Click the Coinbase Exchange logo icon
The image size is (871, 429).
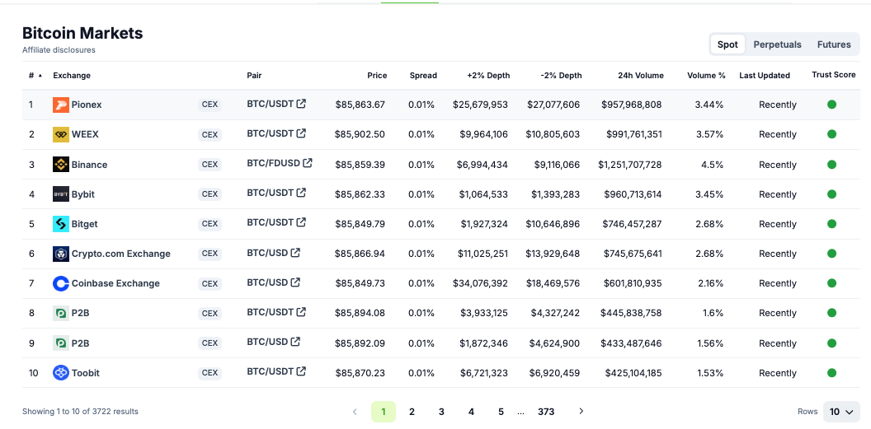pyautogui.click(x=60, y=283)
